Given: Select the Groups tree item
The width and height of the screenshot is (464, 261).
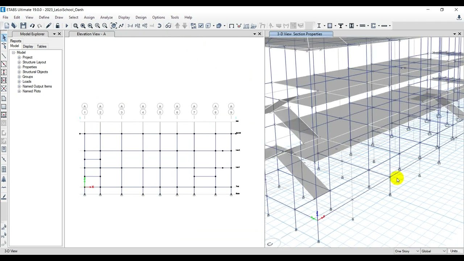Looking at the screenshot, I should (28, 77).
